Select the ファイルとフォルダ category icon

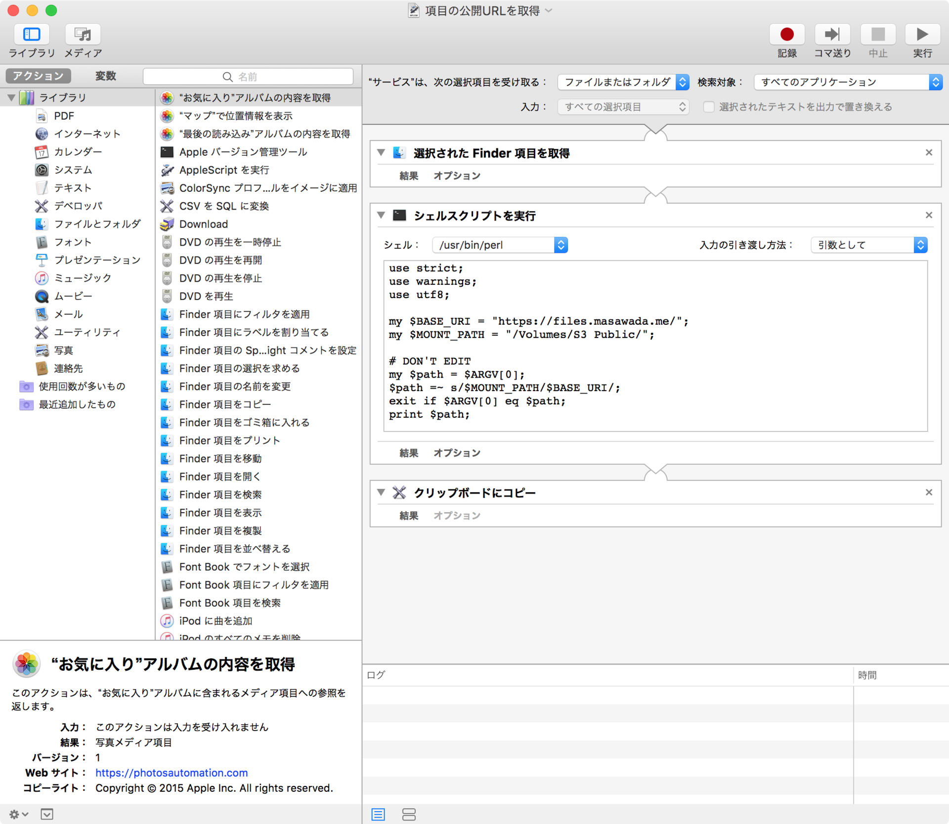tap(42, 224)
